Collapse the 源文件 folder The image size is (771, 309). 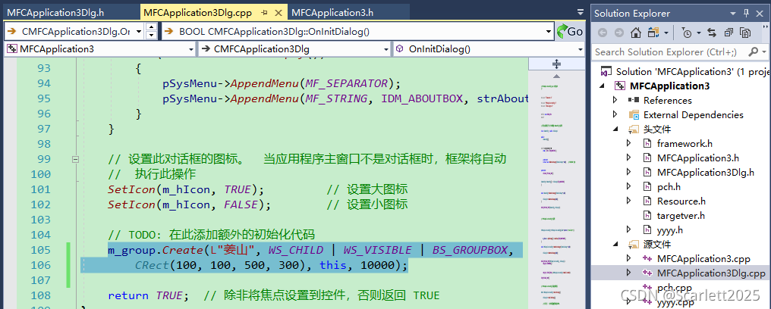(x=615, y=244)
